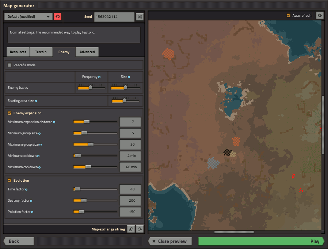Toggle the Evolution checkbox

[9, 181]
